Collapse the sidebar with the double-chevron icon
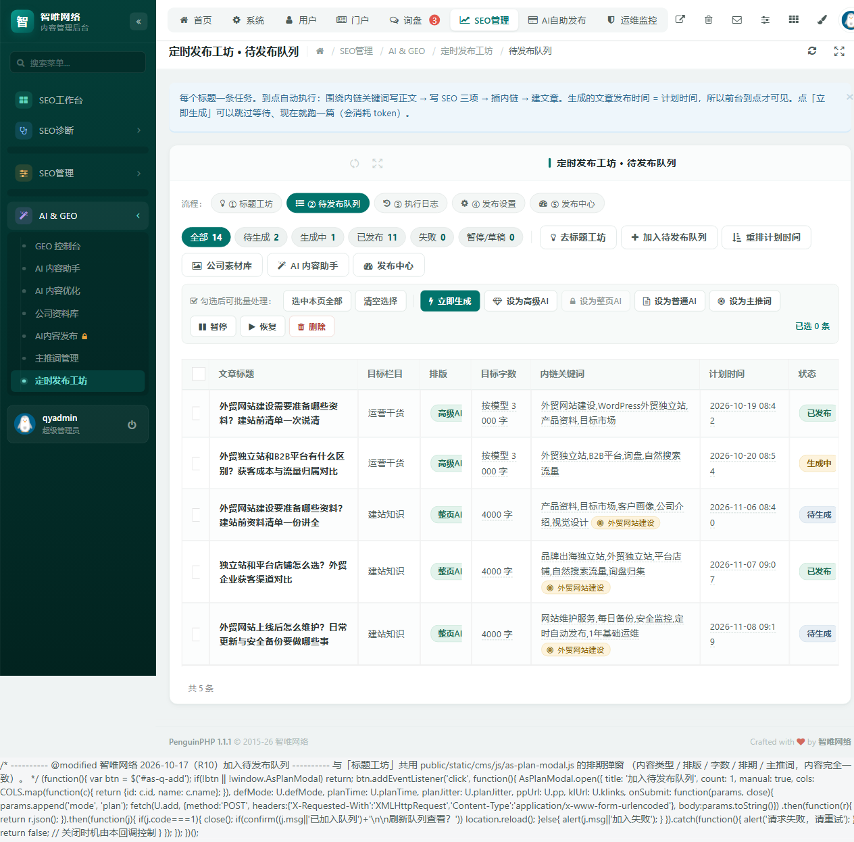 pyautogui.click(x=139, y=22)
